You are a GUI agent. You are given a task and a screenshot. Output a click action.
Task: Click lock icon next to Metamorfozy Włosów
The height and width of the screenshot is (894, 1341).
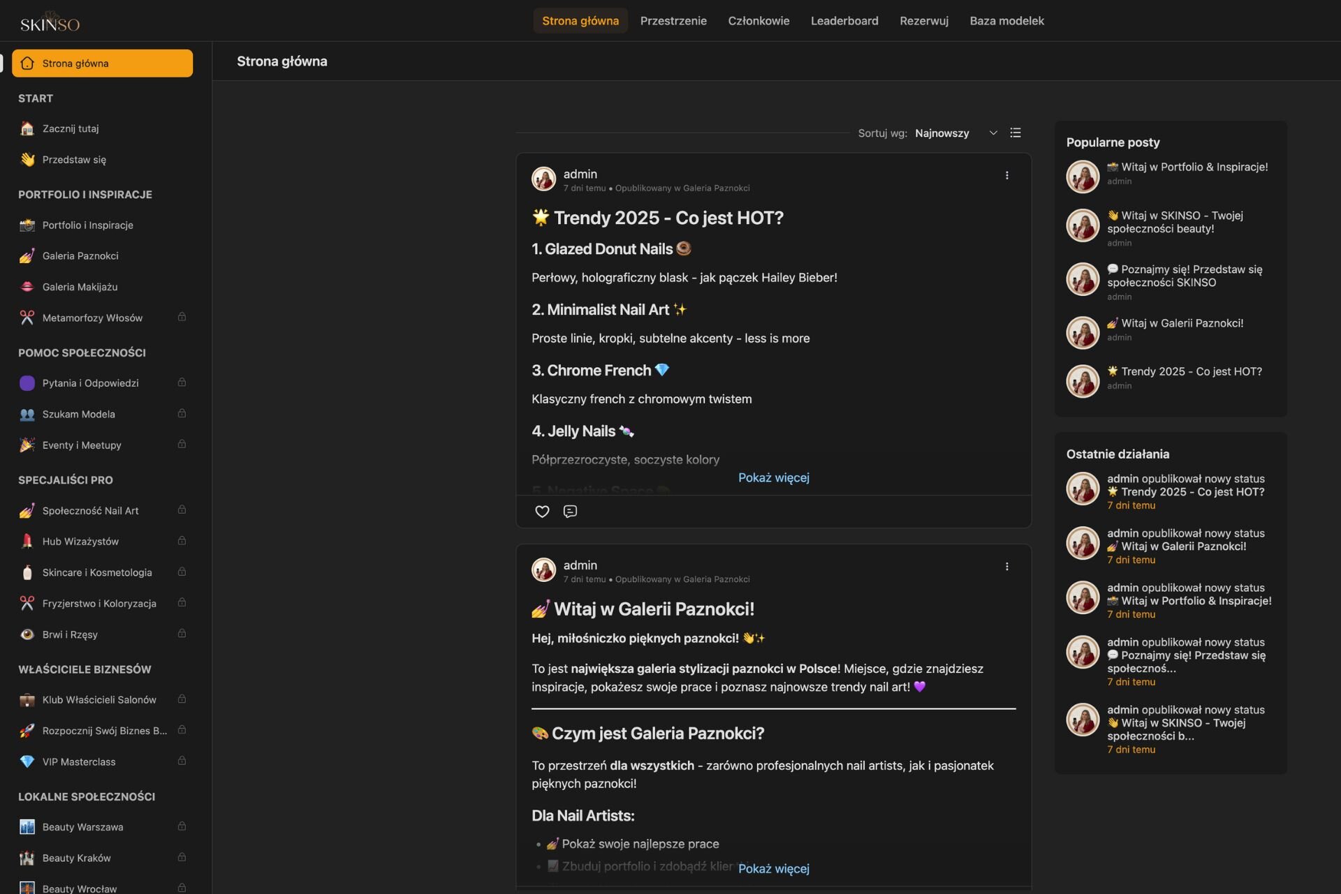[x=182, y=317]
